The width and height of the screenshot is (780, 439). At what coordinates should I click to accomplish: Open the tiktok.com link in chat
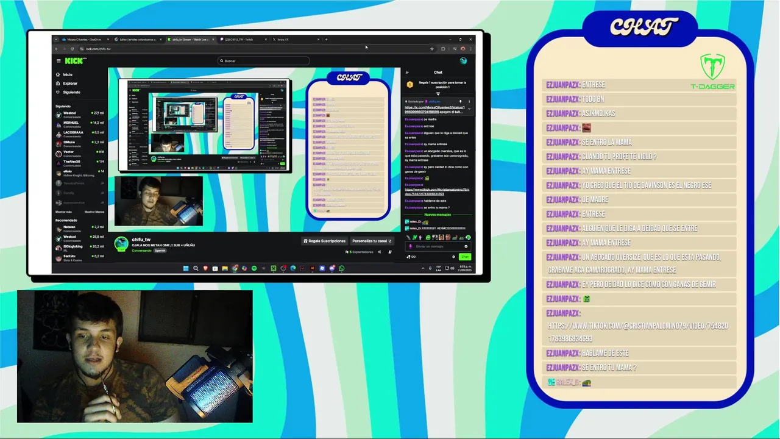click(x=437, y=191)
